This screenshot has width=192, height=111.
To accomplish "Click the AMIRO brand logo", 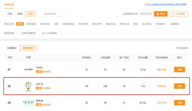I will 28,70.
